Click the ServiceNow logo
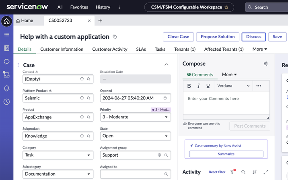This screenshot has width=288, height=180. pyautogui.click(x=27, y=7)
